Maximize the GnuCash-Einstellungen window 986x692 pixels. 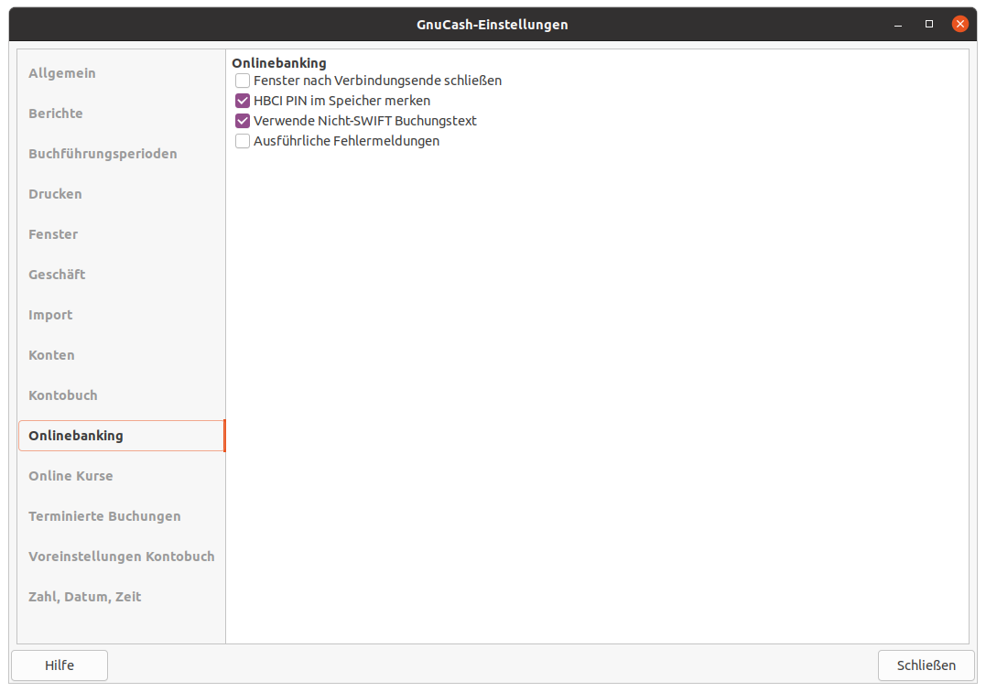[x=929, y=24]
